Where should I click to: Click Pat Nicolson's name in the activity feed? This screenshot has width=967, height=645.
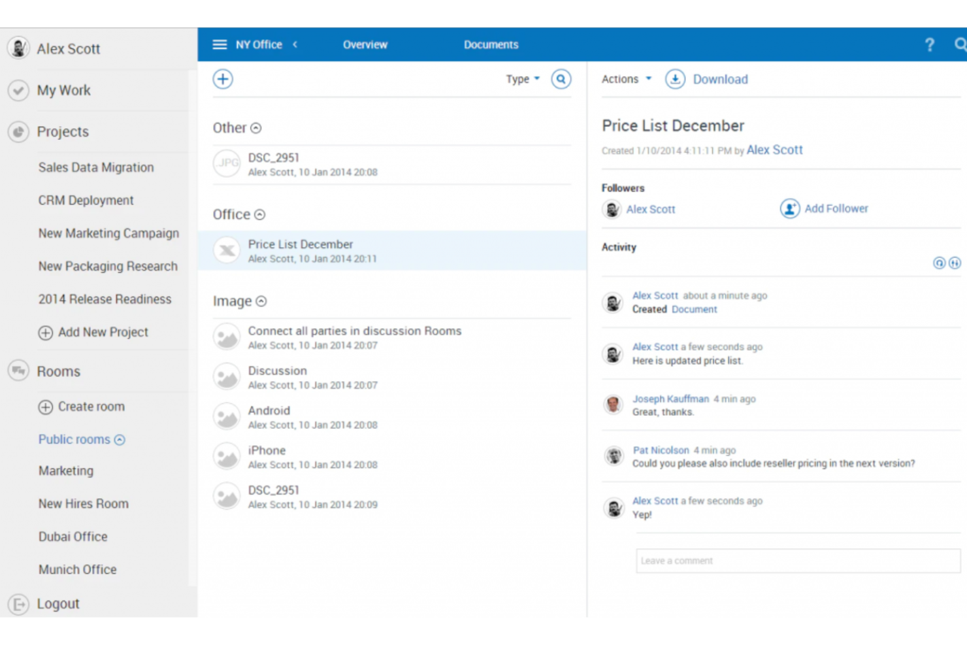tap(661, 450)
